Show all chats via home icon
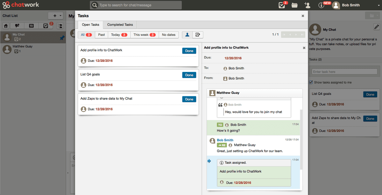This screenshot has height=195, width=382. click(x=6, y=26)
